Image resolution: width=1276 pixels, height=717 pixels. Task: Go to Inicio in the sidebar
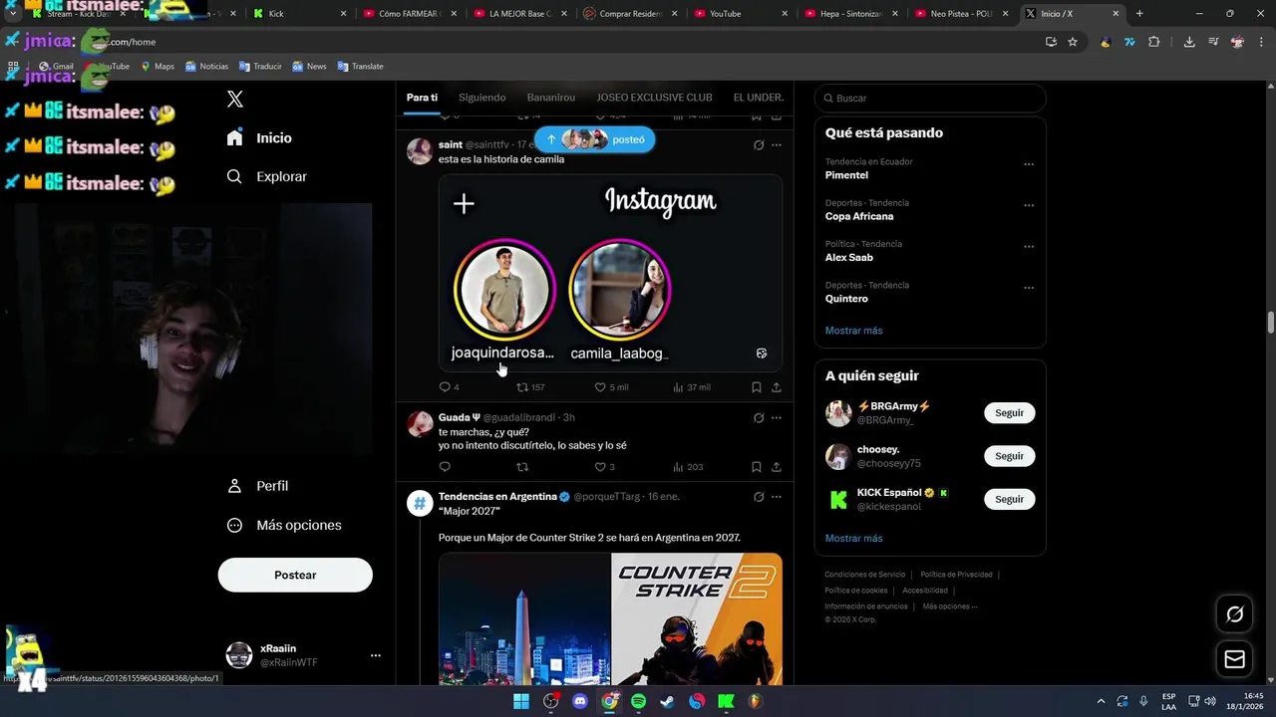[x=260, y=138]
